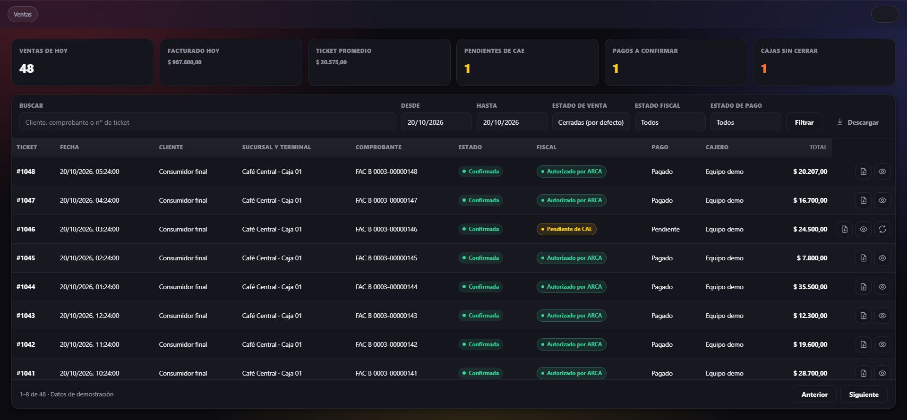The height and width of the screenshot is (420, 907).
Task: Select the Cajas sin cerrar card
Action: 824,62
